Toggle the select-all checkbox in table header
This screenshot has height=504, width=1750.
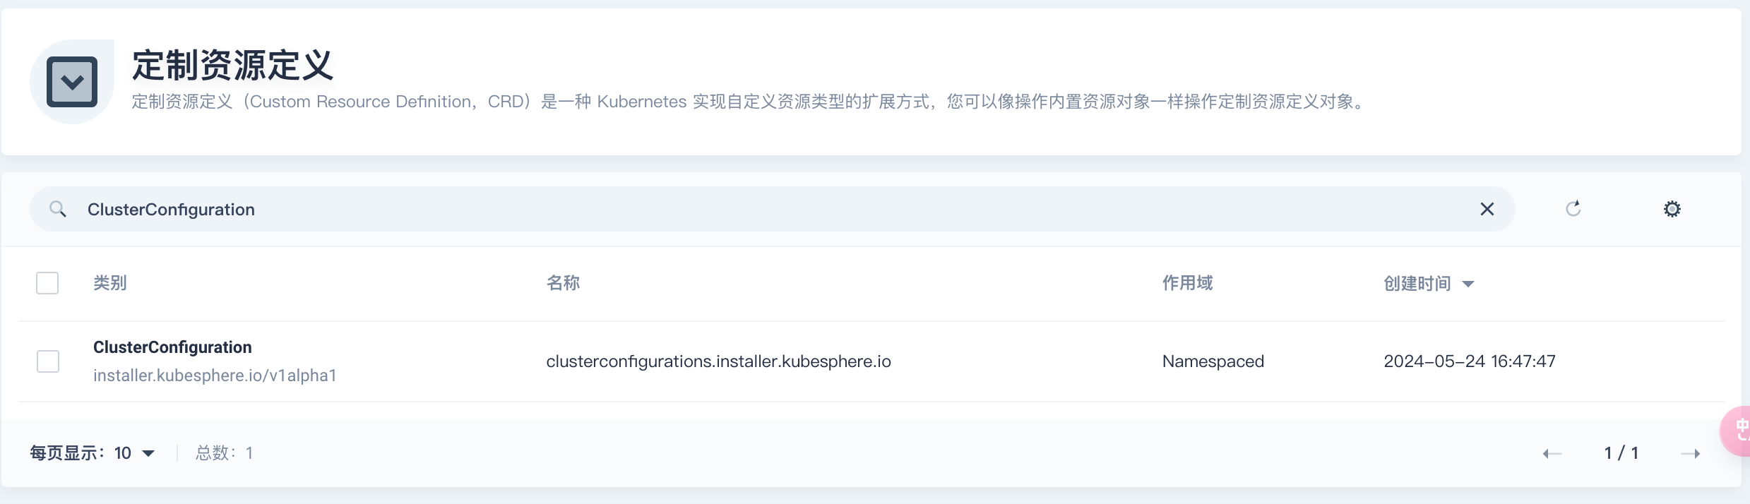pos(47,283)
